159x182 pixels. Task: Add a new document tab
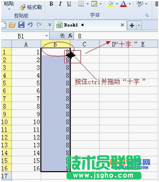132,25
